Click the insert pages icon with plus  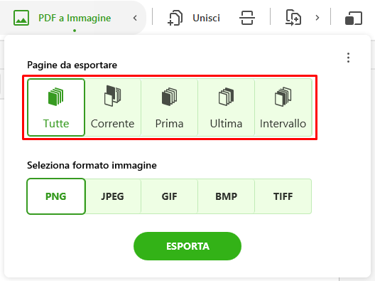293,18
